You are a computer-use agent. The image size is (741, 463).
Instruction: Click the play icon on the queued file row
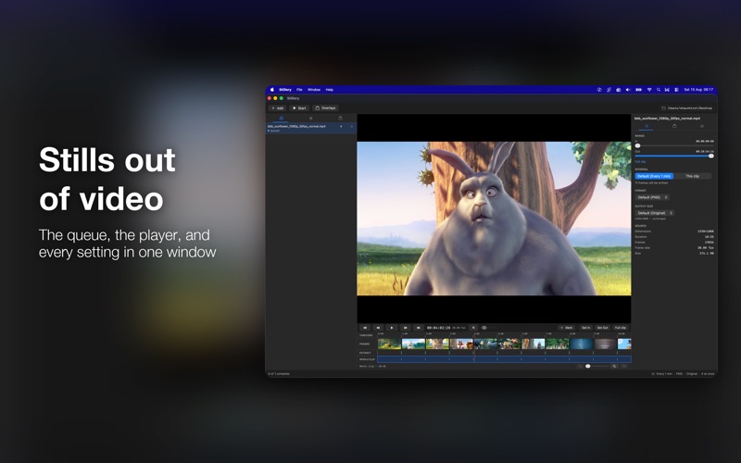(x=341, y=126)
